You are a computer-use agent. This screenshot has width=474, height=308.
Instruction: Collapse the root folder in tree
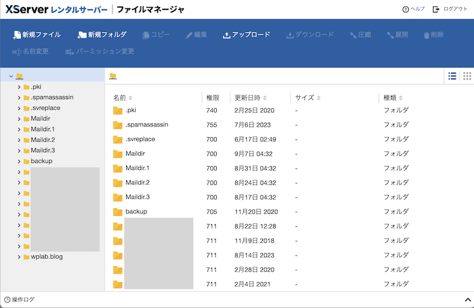pyautogui.click(x=11, y=76)
